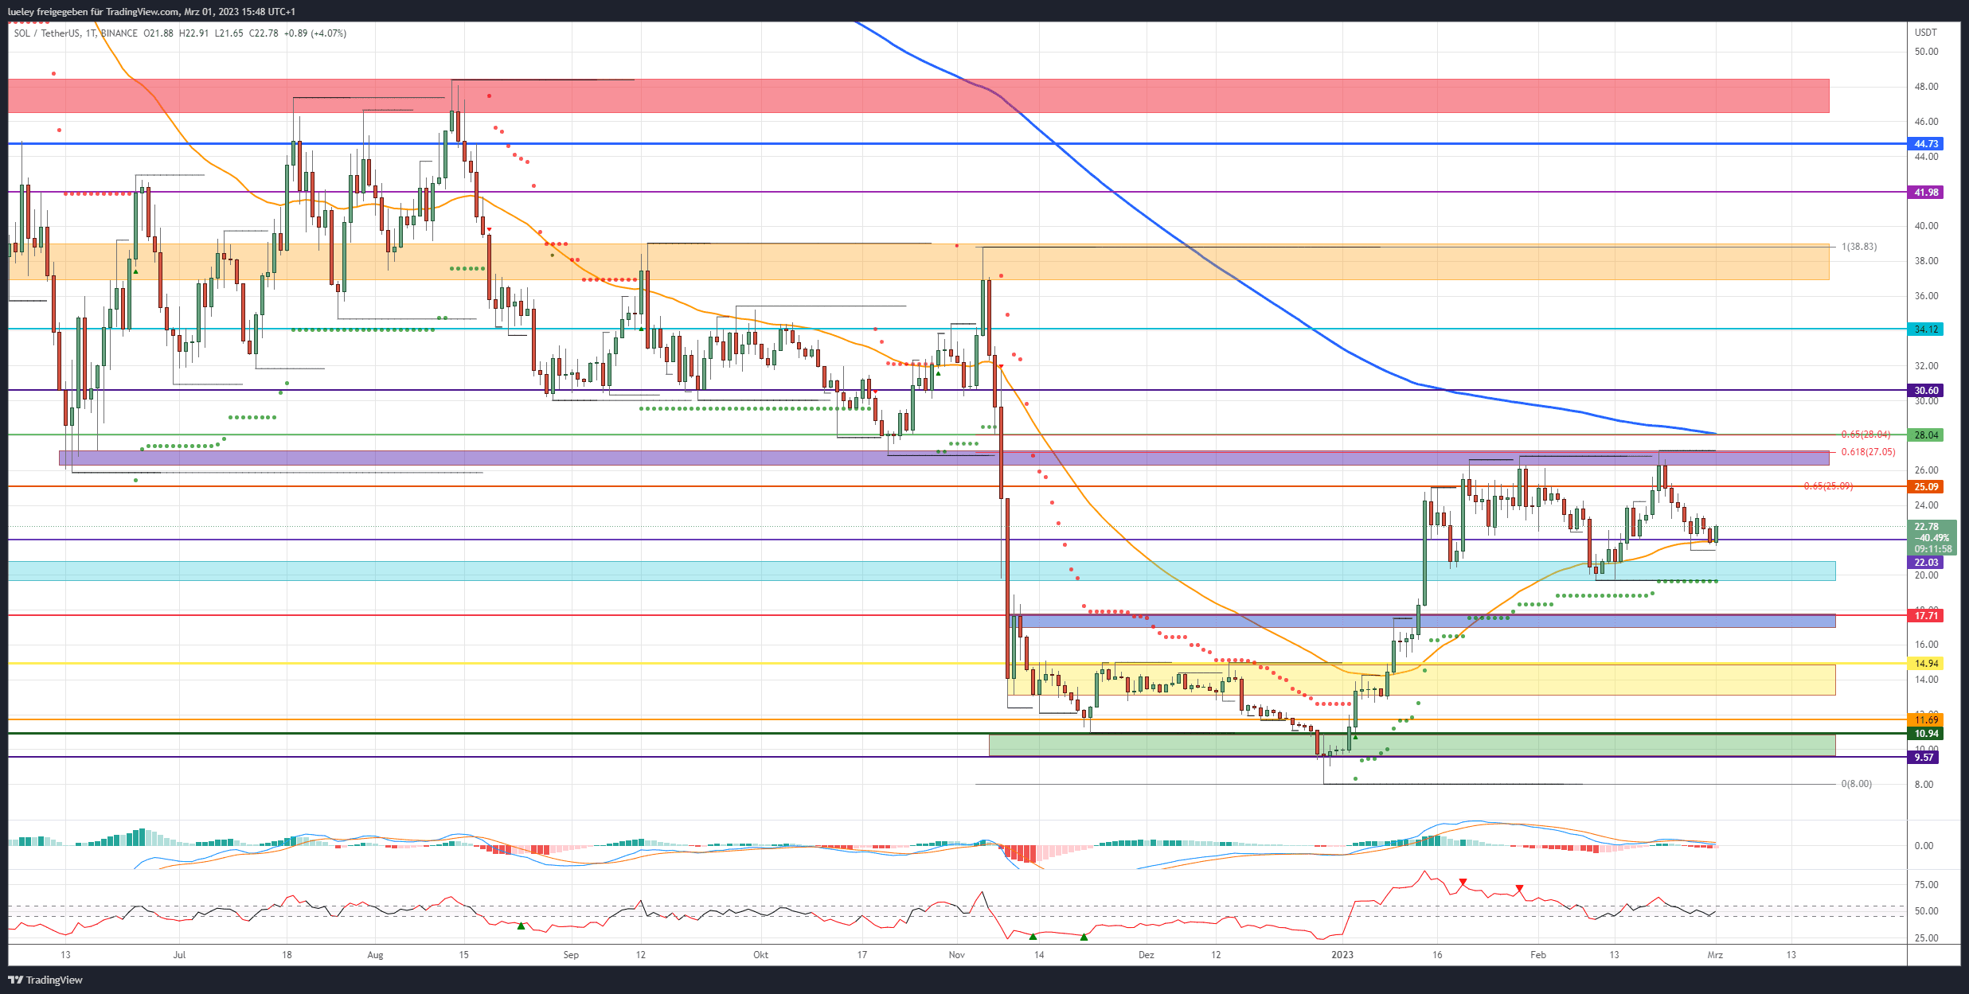Click the Jul label on the time axis

tap(179, 955)
